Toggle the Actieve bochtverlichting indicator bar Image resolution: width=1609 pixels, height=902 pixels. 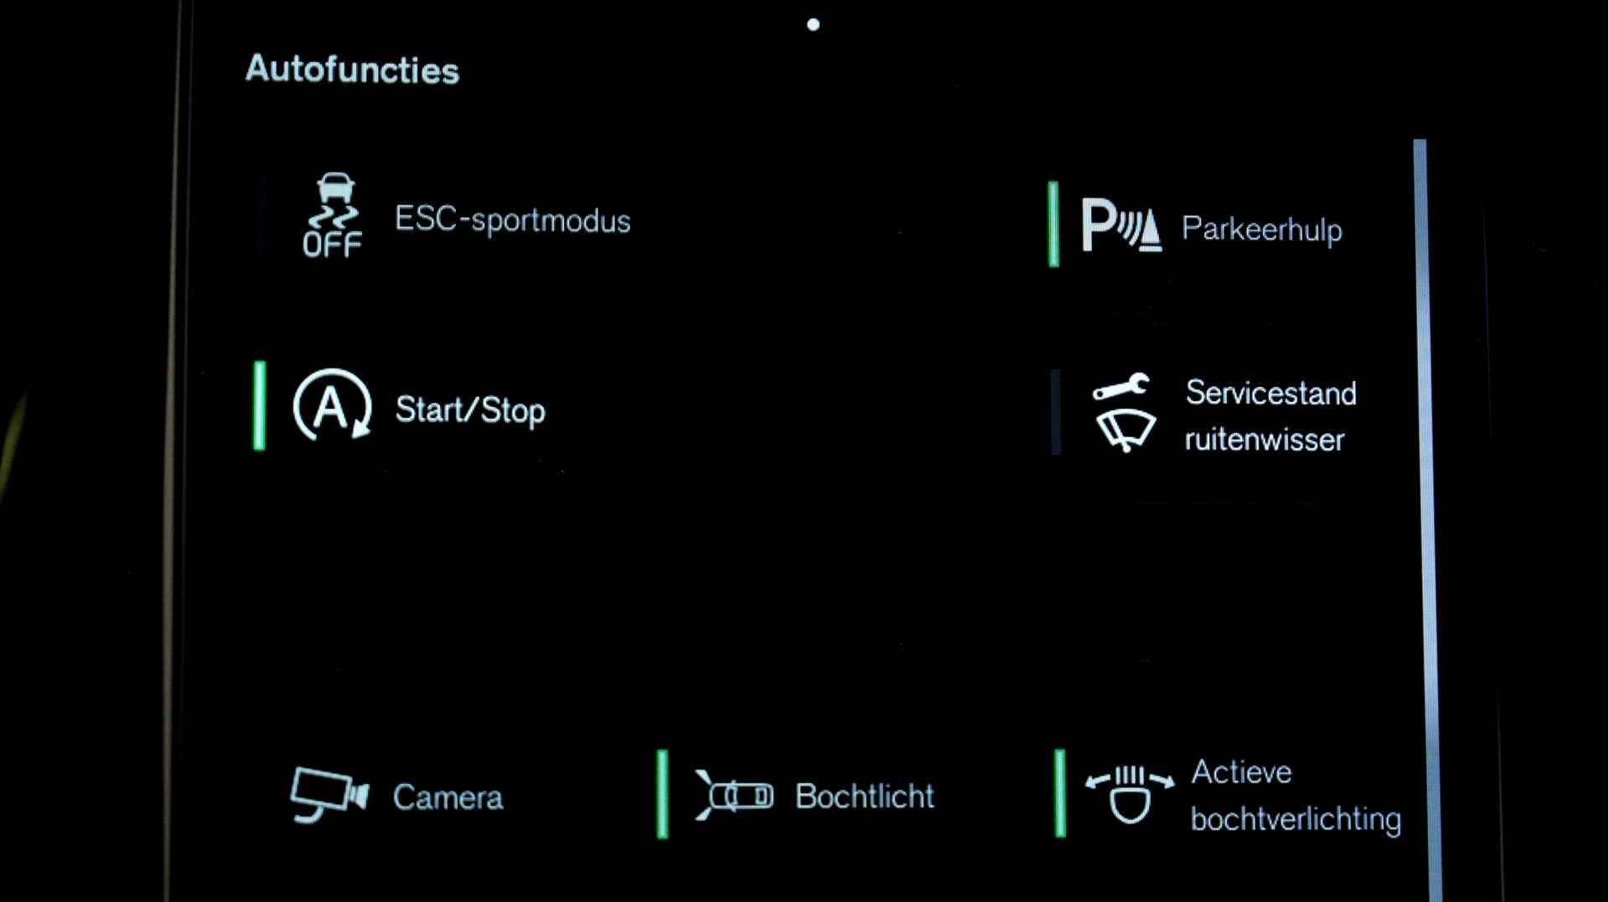[1060, 793]
